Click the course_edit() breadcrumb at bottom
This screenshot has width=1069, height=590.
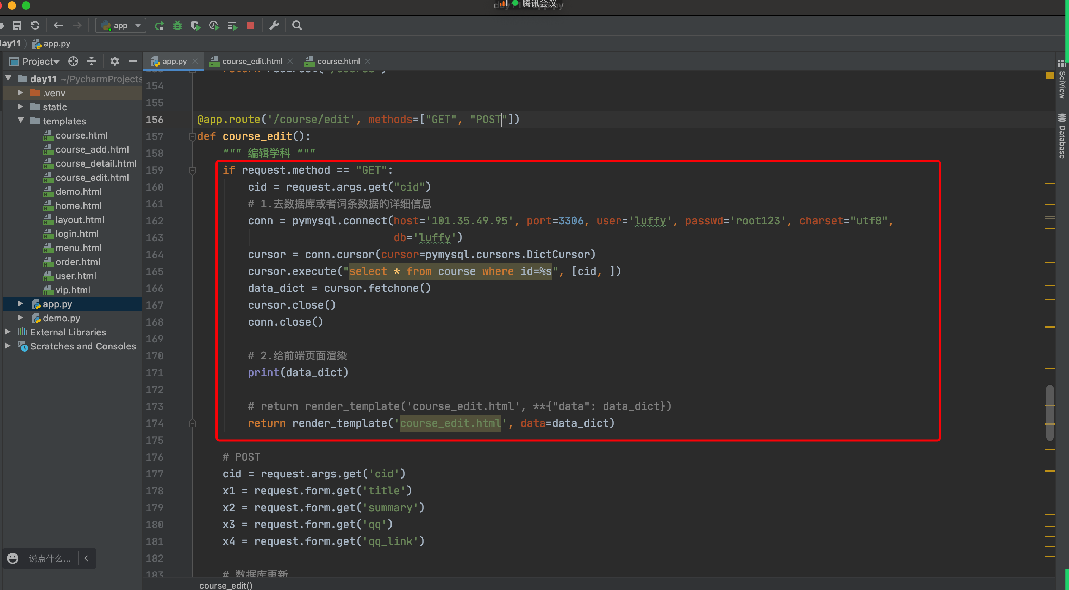coord(226,585)
